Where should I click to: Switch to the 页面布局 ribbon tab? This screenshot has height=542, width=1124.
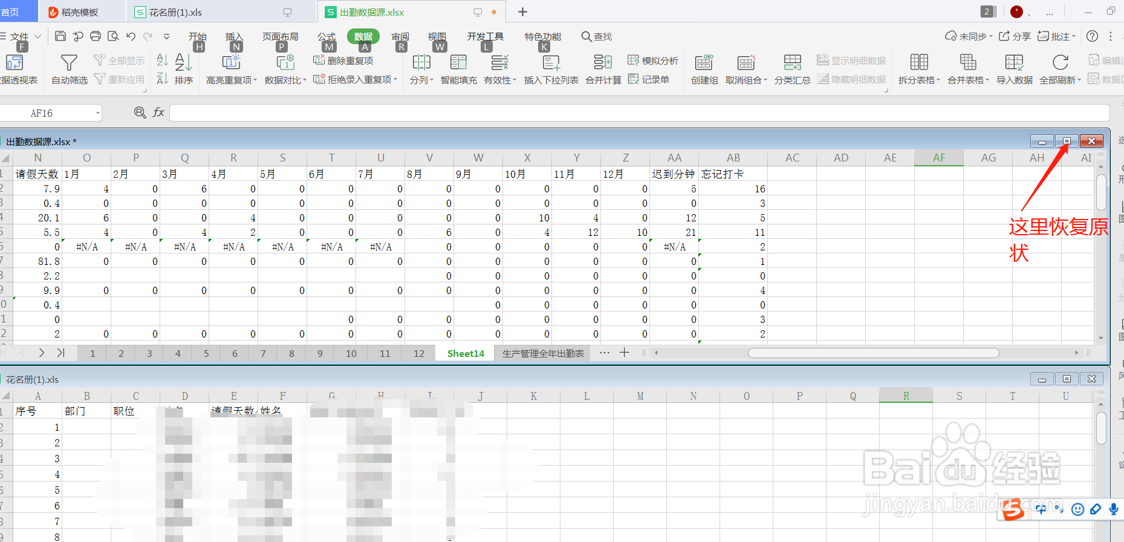click(281, 36)
